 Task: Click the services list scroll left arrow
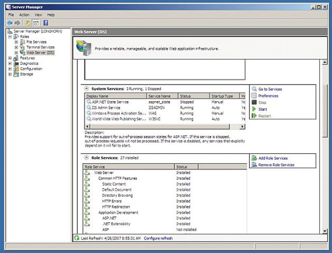[x=87, y=126]
